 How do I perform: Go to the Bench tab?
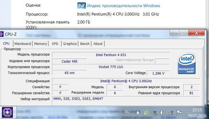85,44
